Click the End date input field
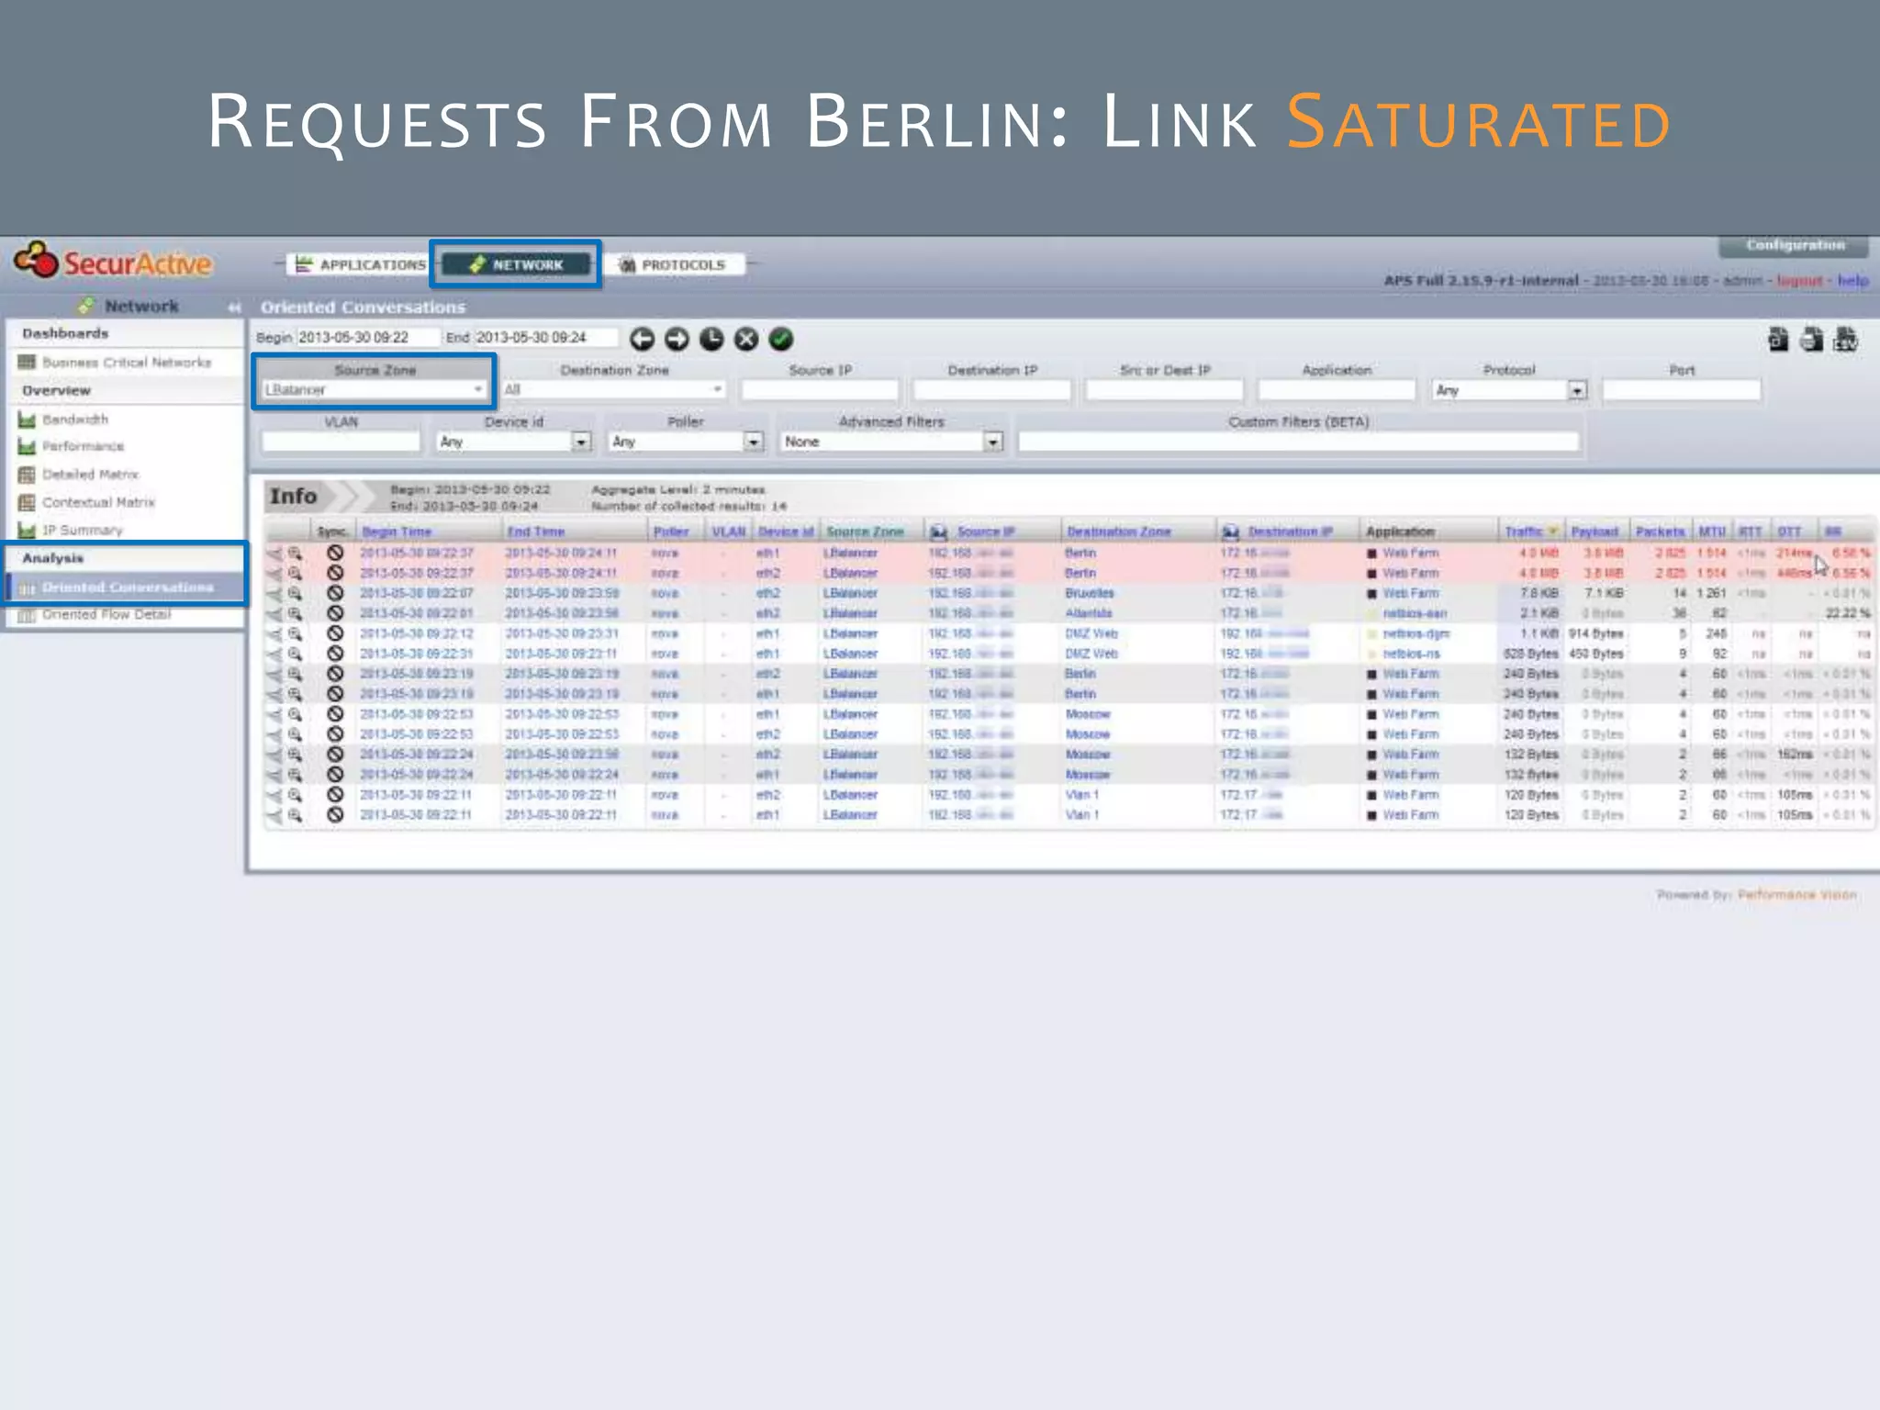The image size is (1880, 1410). [x=545, y=338]
